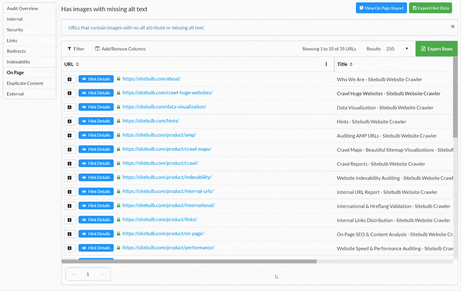Select Security in the sidebar
This screenshot has width=461, height=291.
30,29
